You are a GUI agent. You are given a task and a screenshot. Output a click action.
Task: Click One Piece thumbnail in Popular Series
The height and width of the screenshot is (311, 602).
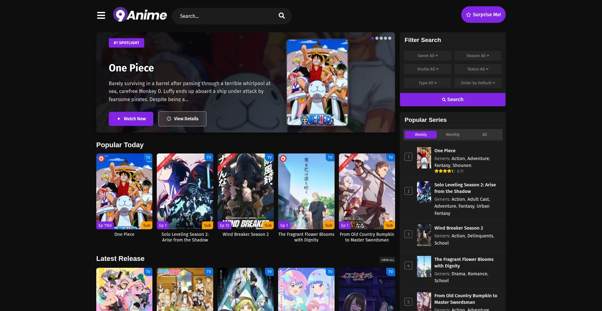[x=424, y=158]
